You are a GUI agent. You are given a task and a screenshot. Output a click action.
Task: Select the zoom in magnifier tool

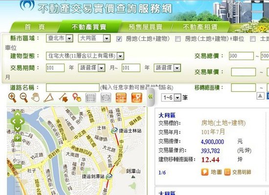pyautogui.click(x=12, y=98)
